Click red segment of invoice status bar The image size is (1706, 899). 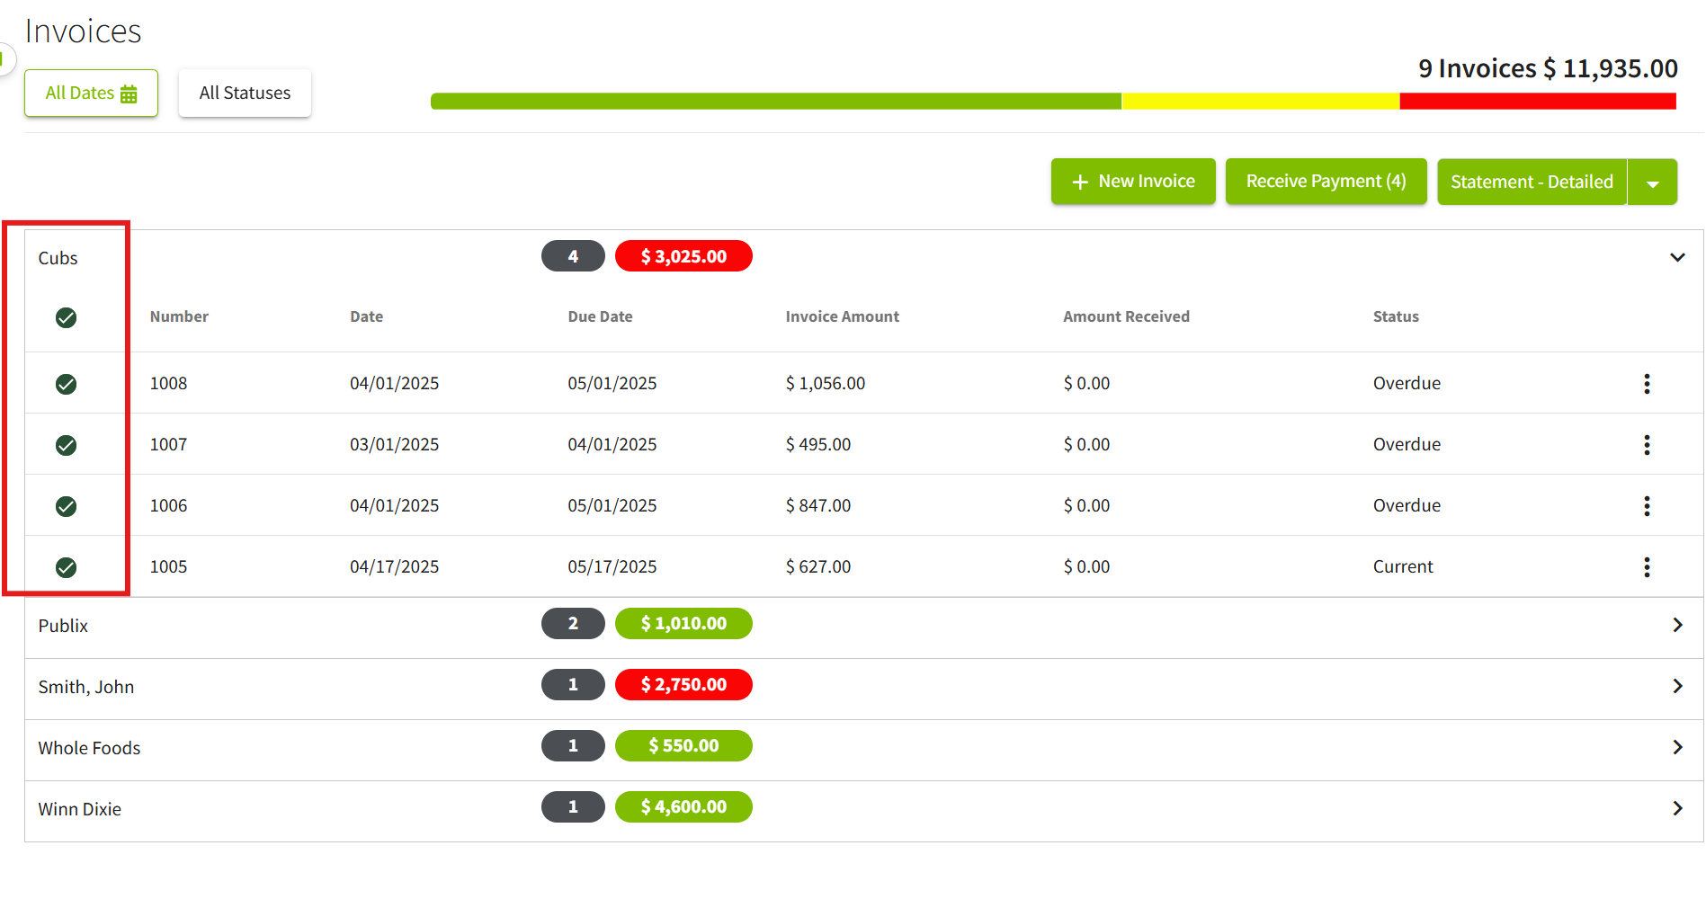point(1538,102)
